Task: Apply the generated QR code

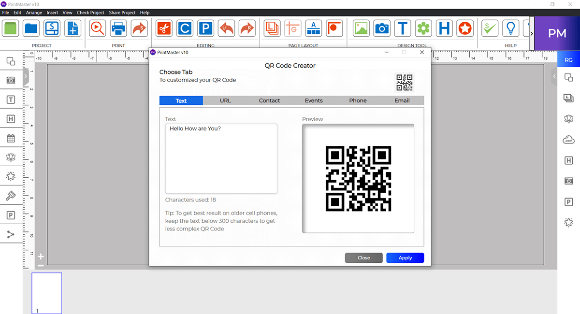Action: click(x=405, y=257)
